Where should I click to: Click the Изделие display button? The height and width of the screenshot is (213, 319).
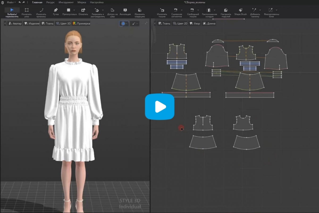pyautogui.click(x=32, y=23)
